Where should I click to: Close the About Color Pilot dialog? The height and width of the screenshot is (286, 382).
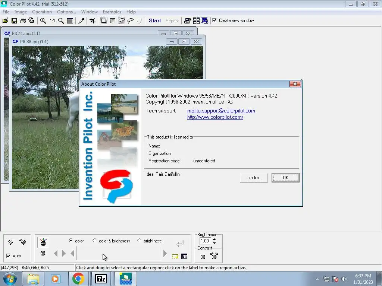295,84
